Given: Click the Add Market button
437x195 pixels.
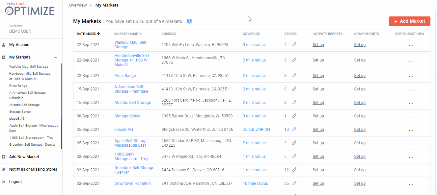Looking at the screenshot, I should point(410,21).
